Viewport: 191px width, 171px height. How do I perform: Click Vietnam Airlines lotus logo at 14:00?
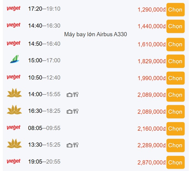tap(14, 93)
